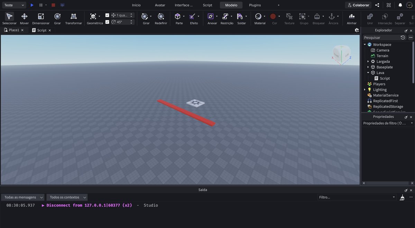Switch to the Início ribbon tab
This screenshot has width=415, height=228.
point(136,5)
